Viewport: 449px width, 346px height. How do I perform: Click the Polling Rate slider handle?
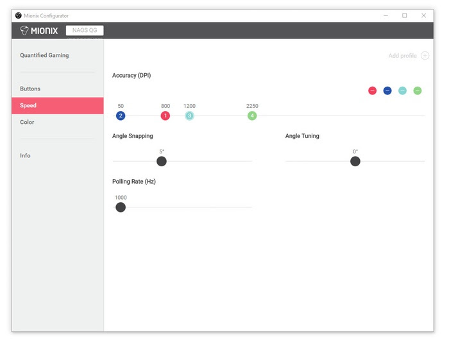121,207
